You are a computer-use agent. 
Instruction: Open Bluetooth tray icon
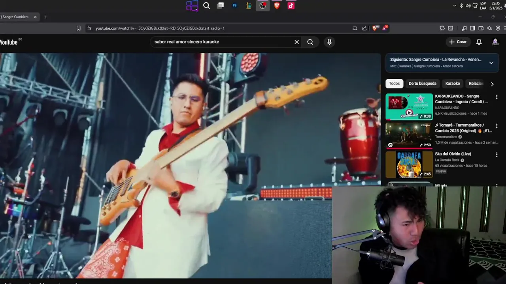[x=461, y=6]
